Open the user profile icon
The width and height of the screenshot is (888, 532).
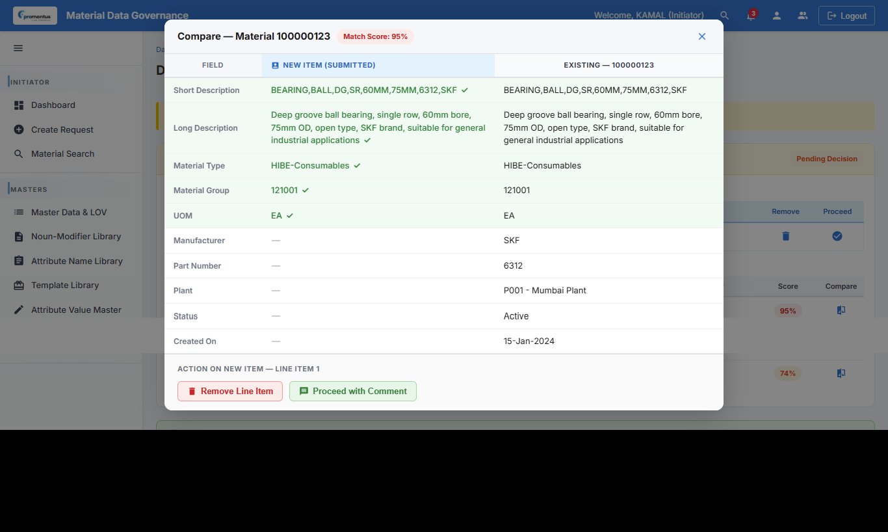pos(776,16)
